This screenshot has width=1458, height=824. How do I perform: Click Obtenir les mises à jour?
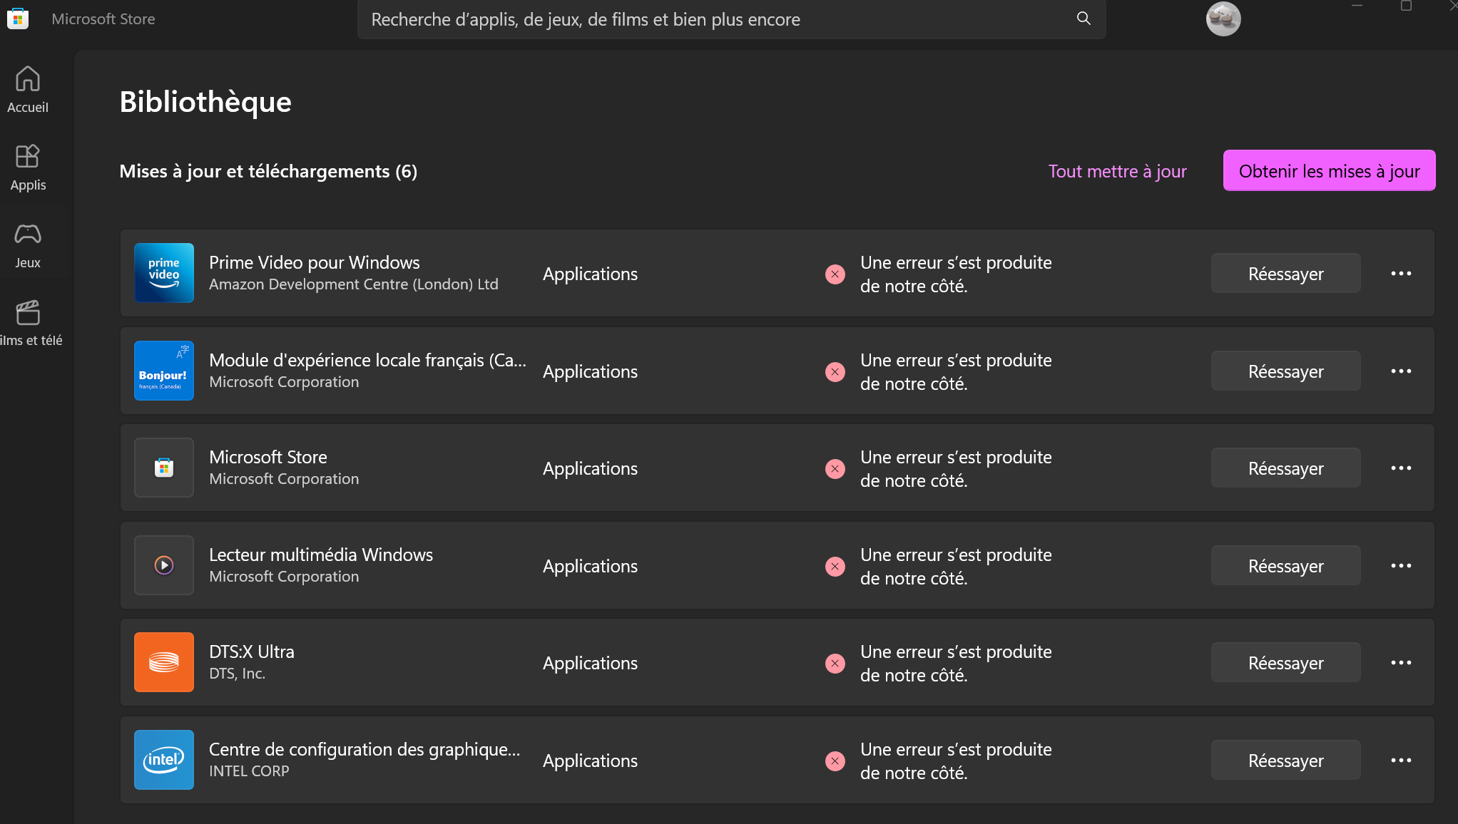click(1329, 171)
